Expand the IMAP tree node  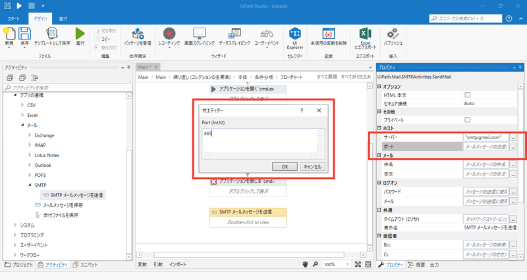pyautogui.click(x=30, y=145)
